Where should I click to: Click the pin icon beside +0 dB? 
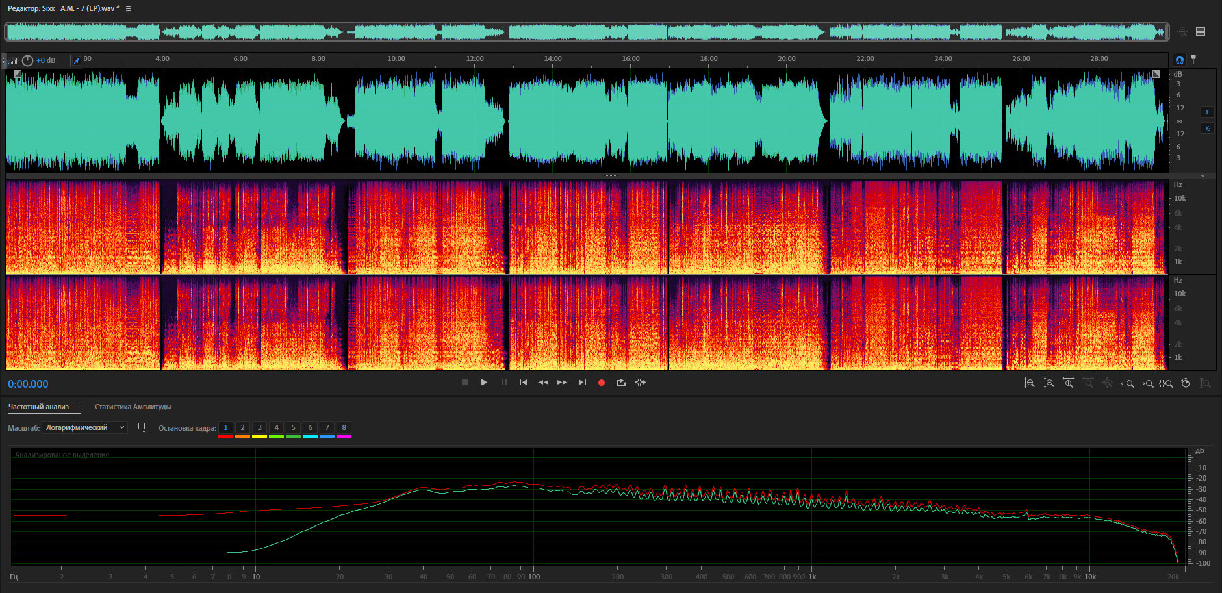click(77, 60)
